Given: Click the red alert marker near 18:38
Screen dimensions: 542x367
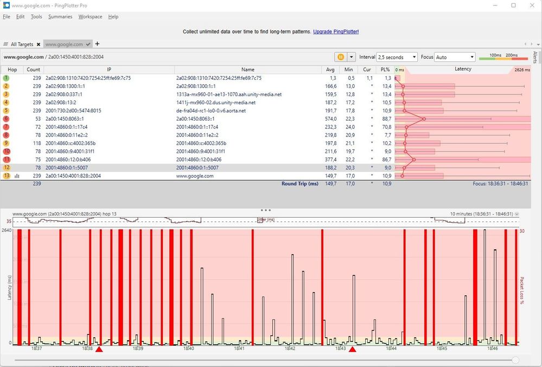Looking at the screenshot, I should (x=99, y=350).
